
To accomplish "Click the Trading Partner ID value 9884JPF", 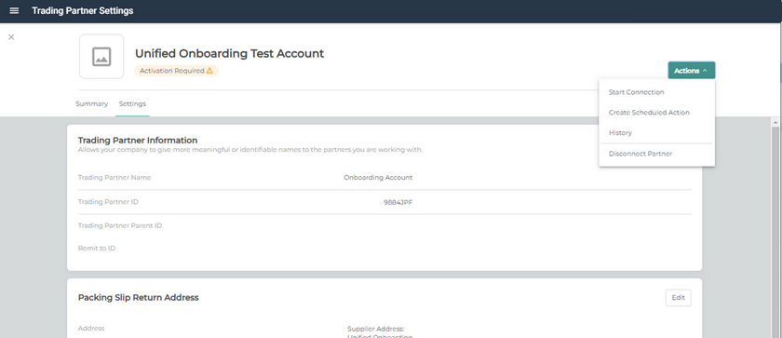I will 398,202.
